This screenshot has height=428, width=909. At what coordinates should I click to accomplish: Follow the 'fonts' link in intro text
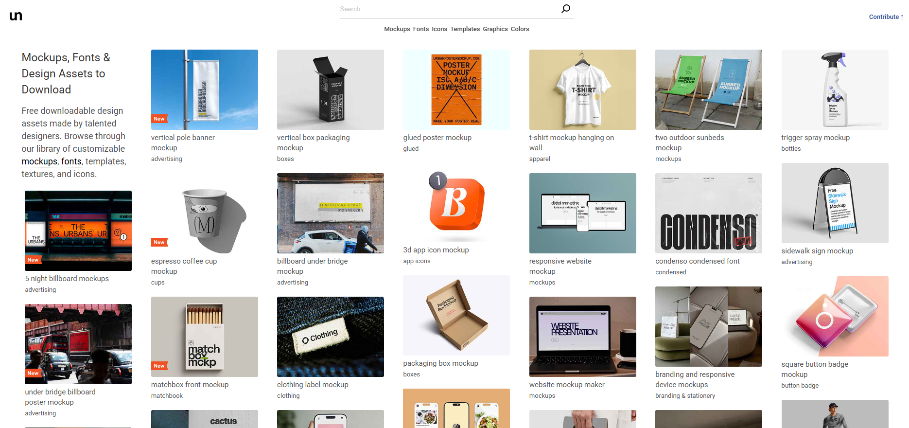point(71,161)
